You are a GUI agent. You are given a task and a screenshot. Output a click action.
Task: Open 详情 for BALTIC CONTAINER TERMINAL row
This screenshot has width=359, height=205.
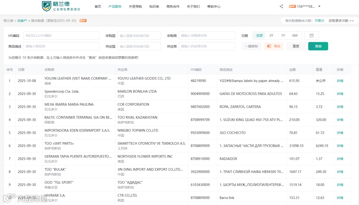coord(340,120)
